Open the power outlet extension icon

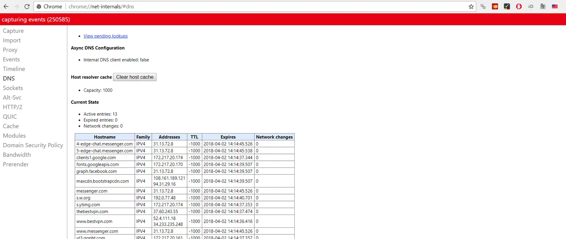[543, 6]
